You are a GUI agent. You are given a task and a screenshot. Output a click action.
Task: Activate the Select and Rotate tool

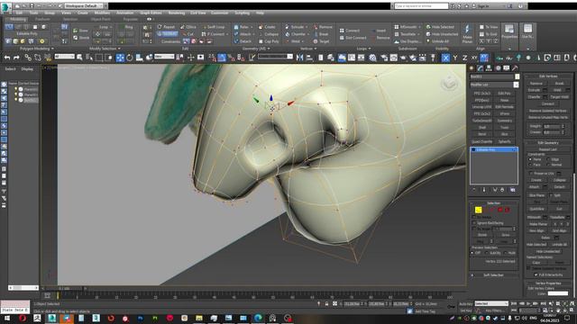tap(130, 58)
